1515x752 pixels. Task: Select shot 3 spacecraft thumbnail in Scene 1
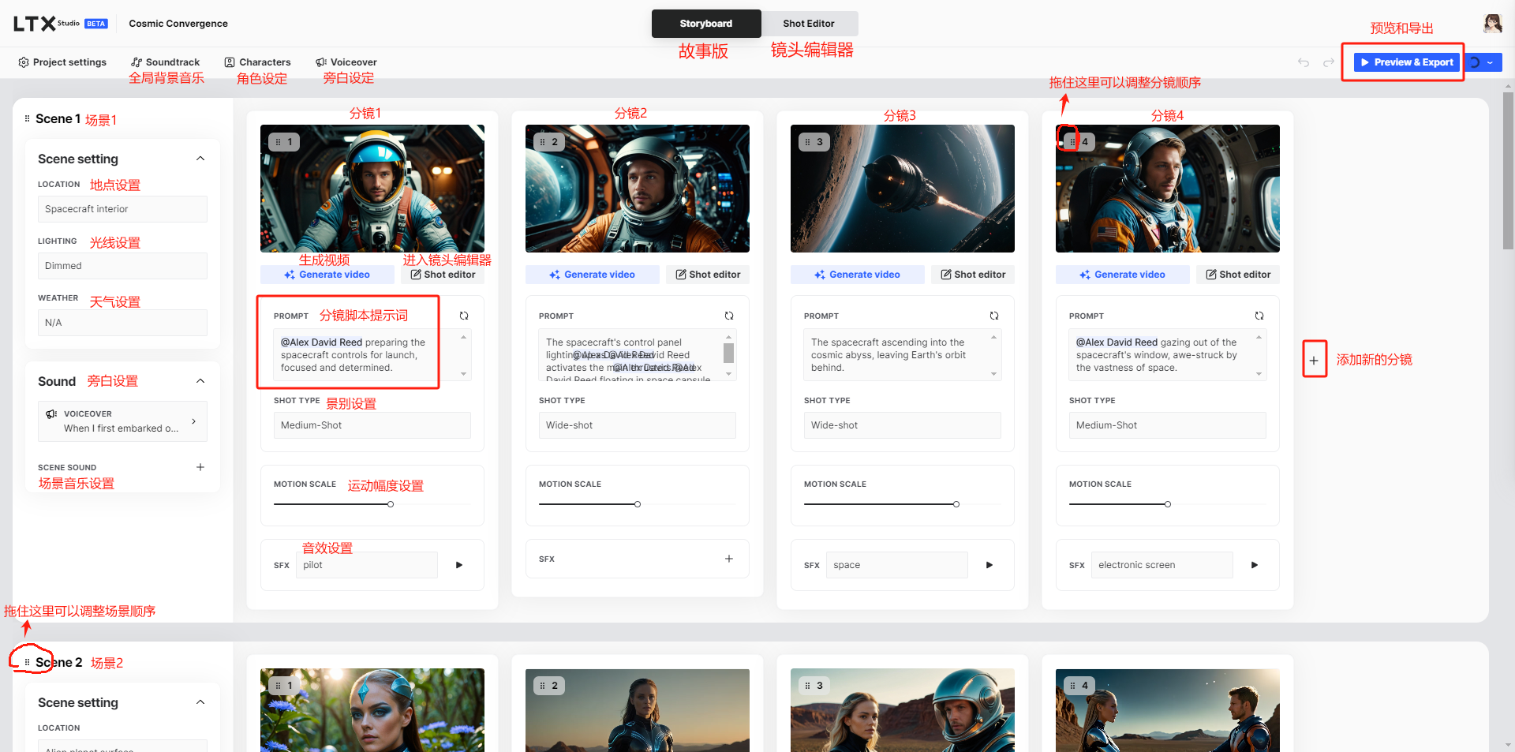903,189
